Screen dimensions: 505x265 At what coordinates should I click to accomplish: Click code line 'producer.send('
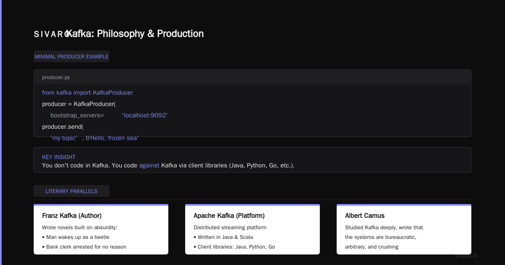[x=63, y=127]
